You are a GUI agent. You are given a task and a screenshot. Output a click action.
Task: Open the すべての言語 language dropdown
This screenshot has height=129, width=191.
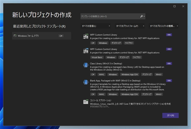click(95, 26)
